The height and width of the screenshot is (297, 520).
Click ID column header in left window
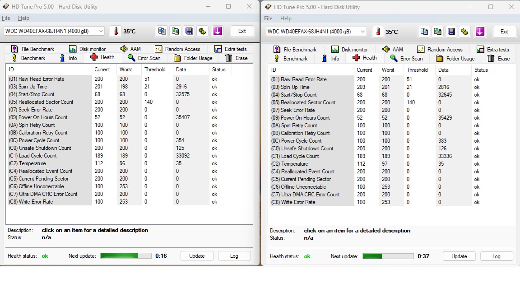49,70
